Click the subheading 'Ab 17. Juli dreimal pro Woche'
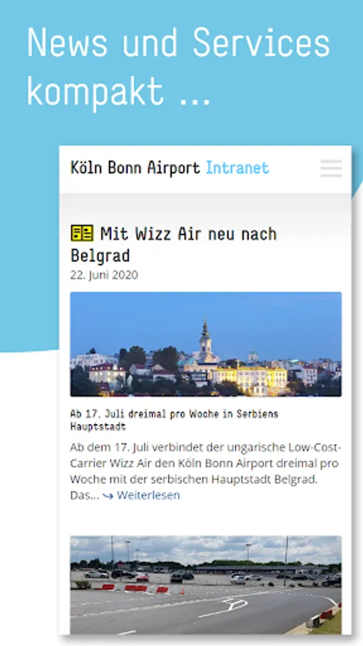This screenshot has height=646, width=363. click(174, 420)
